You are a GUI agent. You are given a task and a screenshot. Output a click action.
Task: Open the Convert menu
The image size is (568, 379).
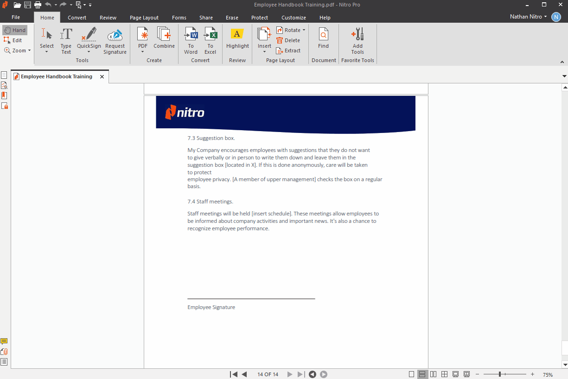(x=77, y=17)
